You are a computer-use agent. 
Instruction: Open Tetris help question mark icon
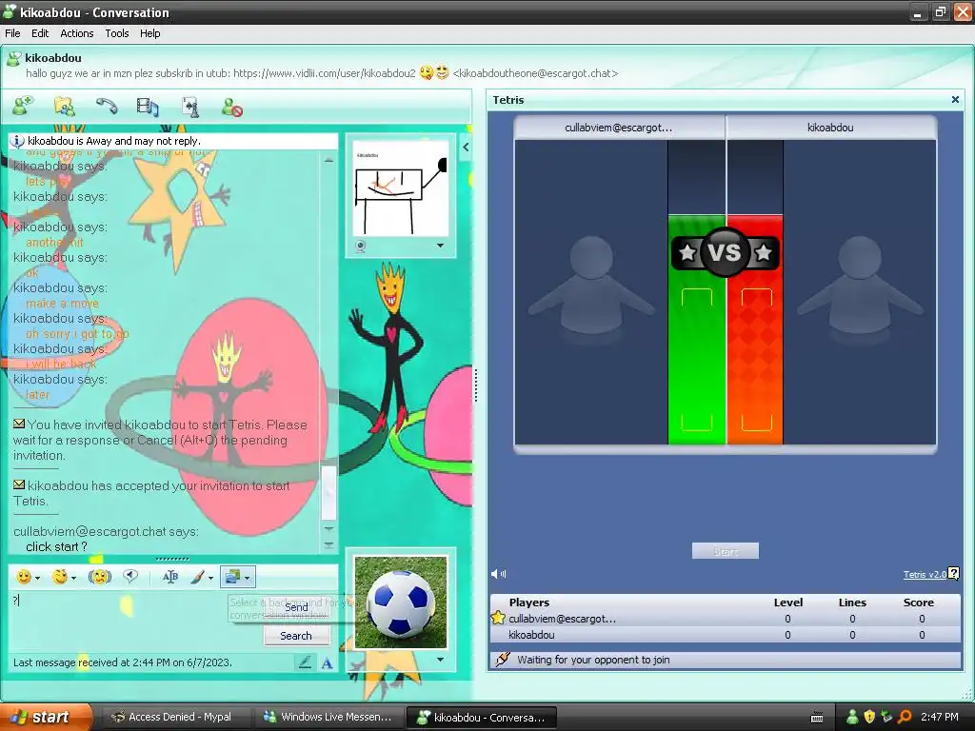[954, 573]
